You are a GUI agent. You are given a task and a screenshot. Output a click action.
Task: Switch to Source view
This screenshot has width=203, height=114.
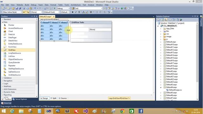[63, 98]
